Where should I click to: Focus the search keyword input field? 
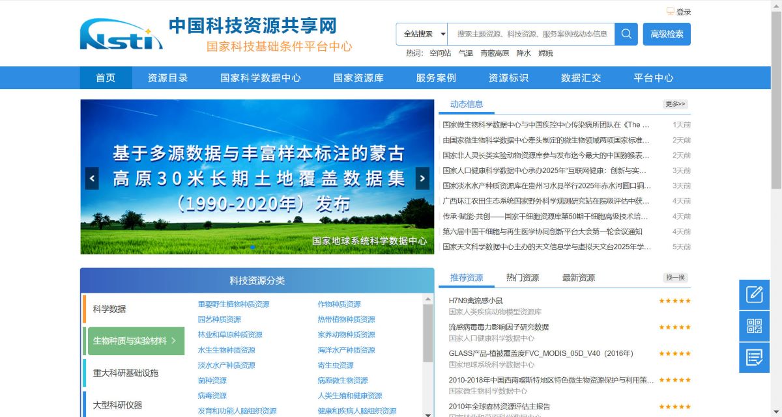point(531,34)
